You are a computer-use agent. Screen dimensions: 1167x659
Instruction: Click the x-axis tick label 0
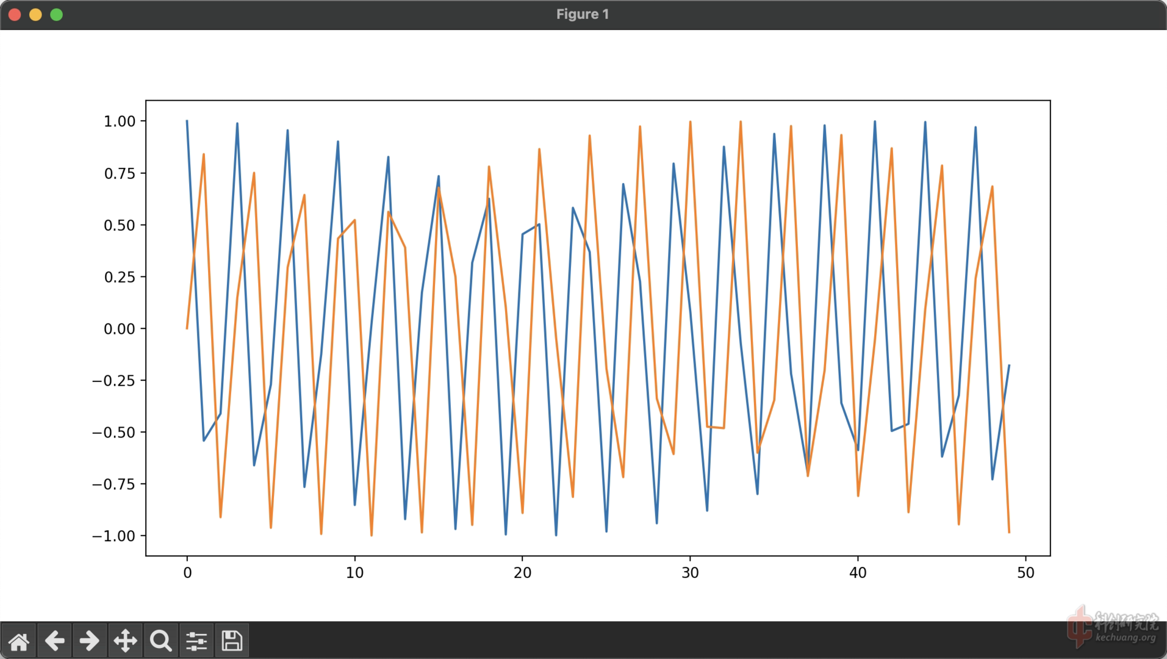[187, 573]
